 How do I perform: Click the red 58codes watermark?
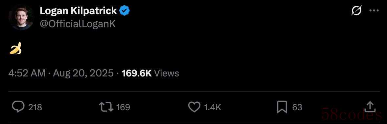point(352,114)
